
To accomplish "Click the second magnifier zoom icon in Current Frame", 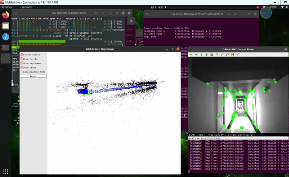I will pos(228,55).
